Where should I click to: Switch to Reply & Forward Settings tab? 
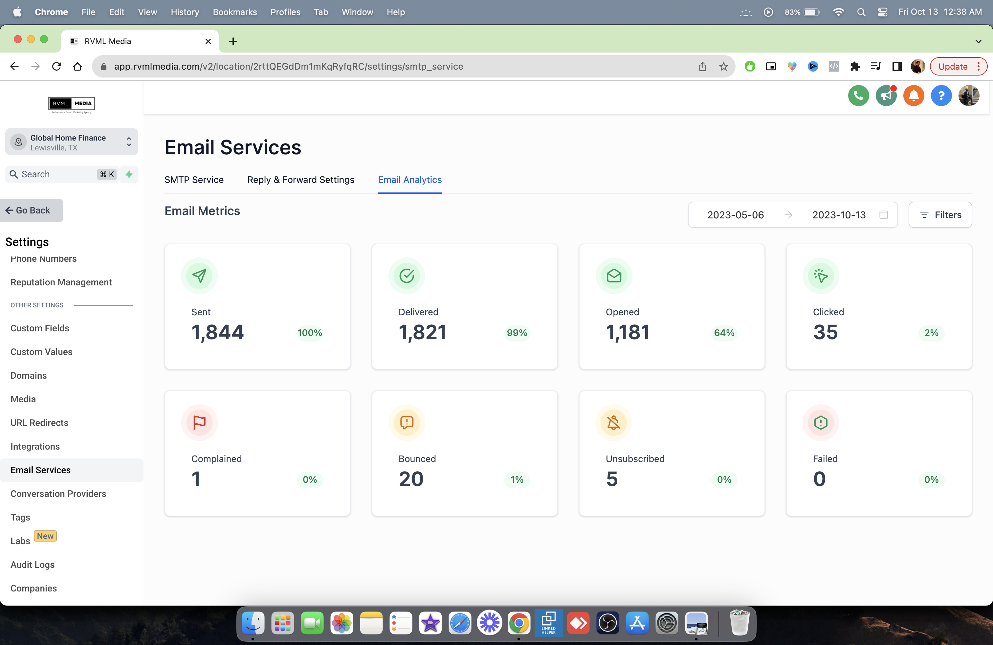point(300,180)
